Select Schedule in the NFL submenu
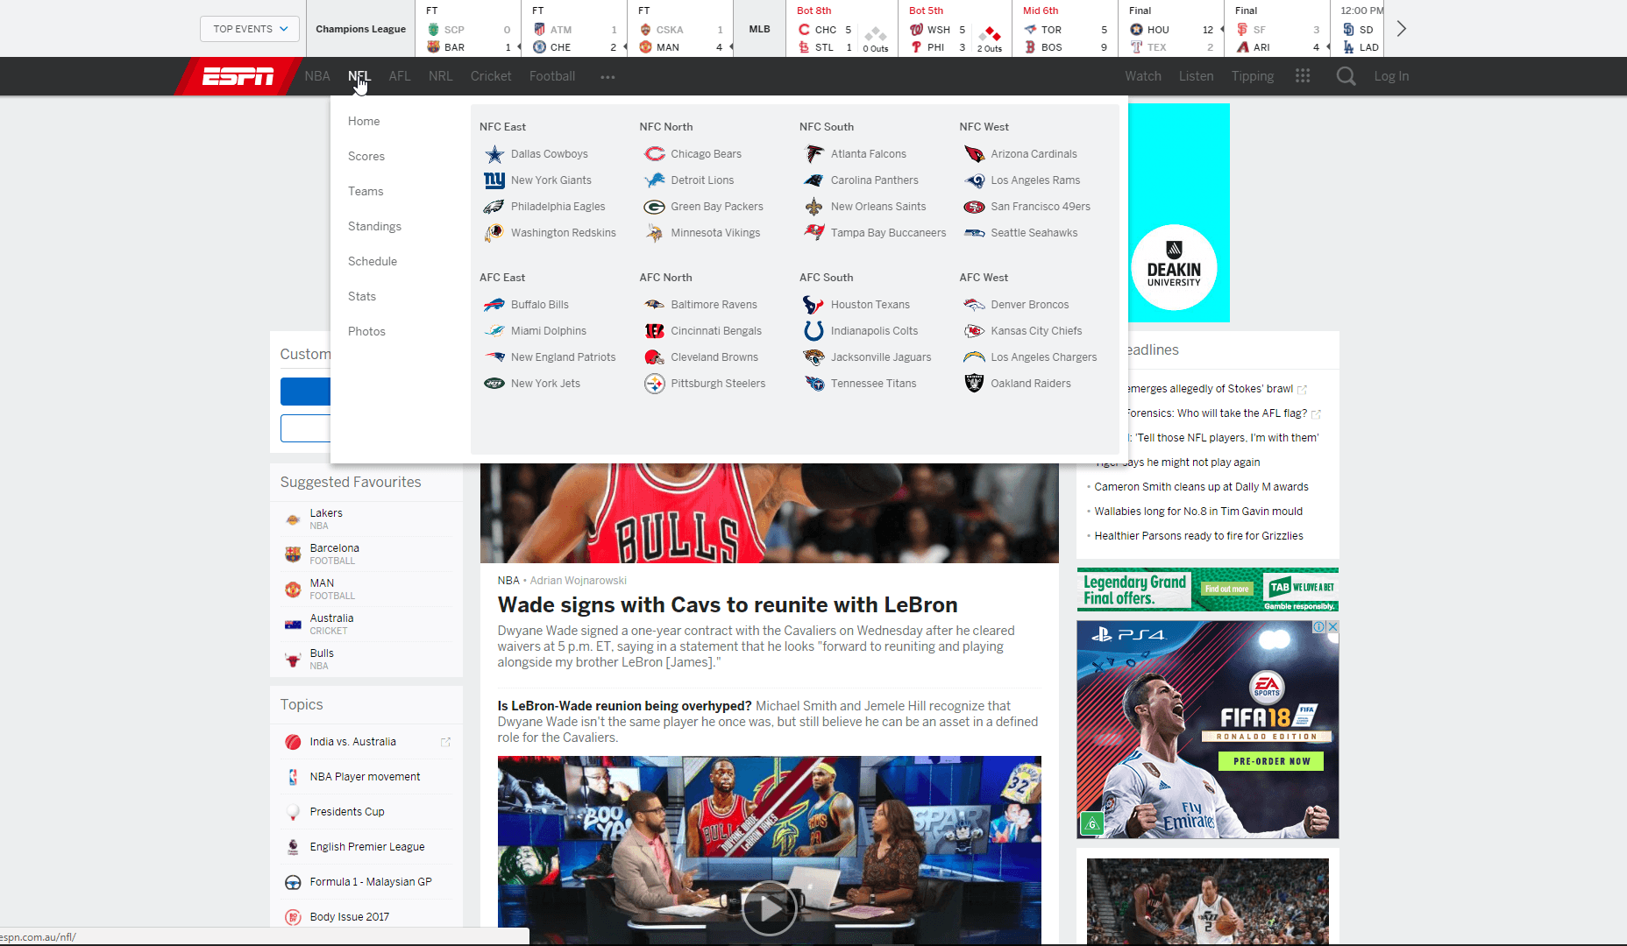The image size is (1627, 946). click(373, 261)
